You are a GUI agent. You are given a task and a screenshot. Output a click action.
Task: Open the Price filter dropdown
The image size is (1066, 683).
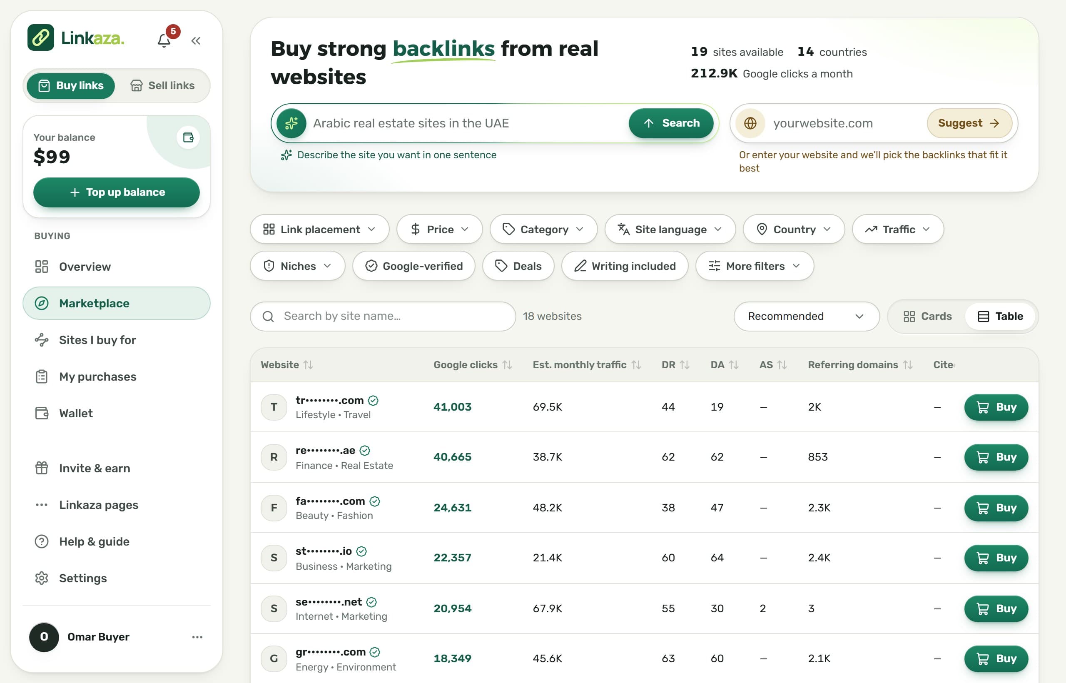coord(439,229)
